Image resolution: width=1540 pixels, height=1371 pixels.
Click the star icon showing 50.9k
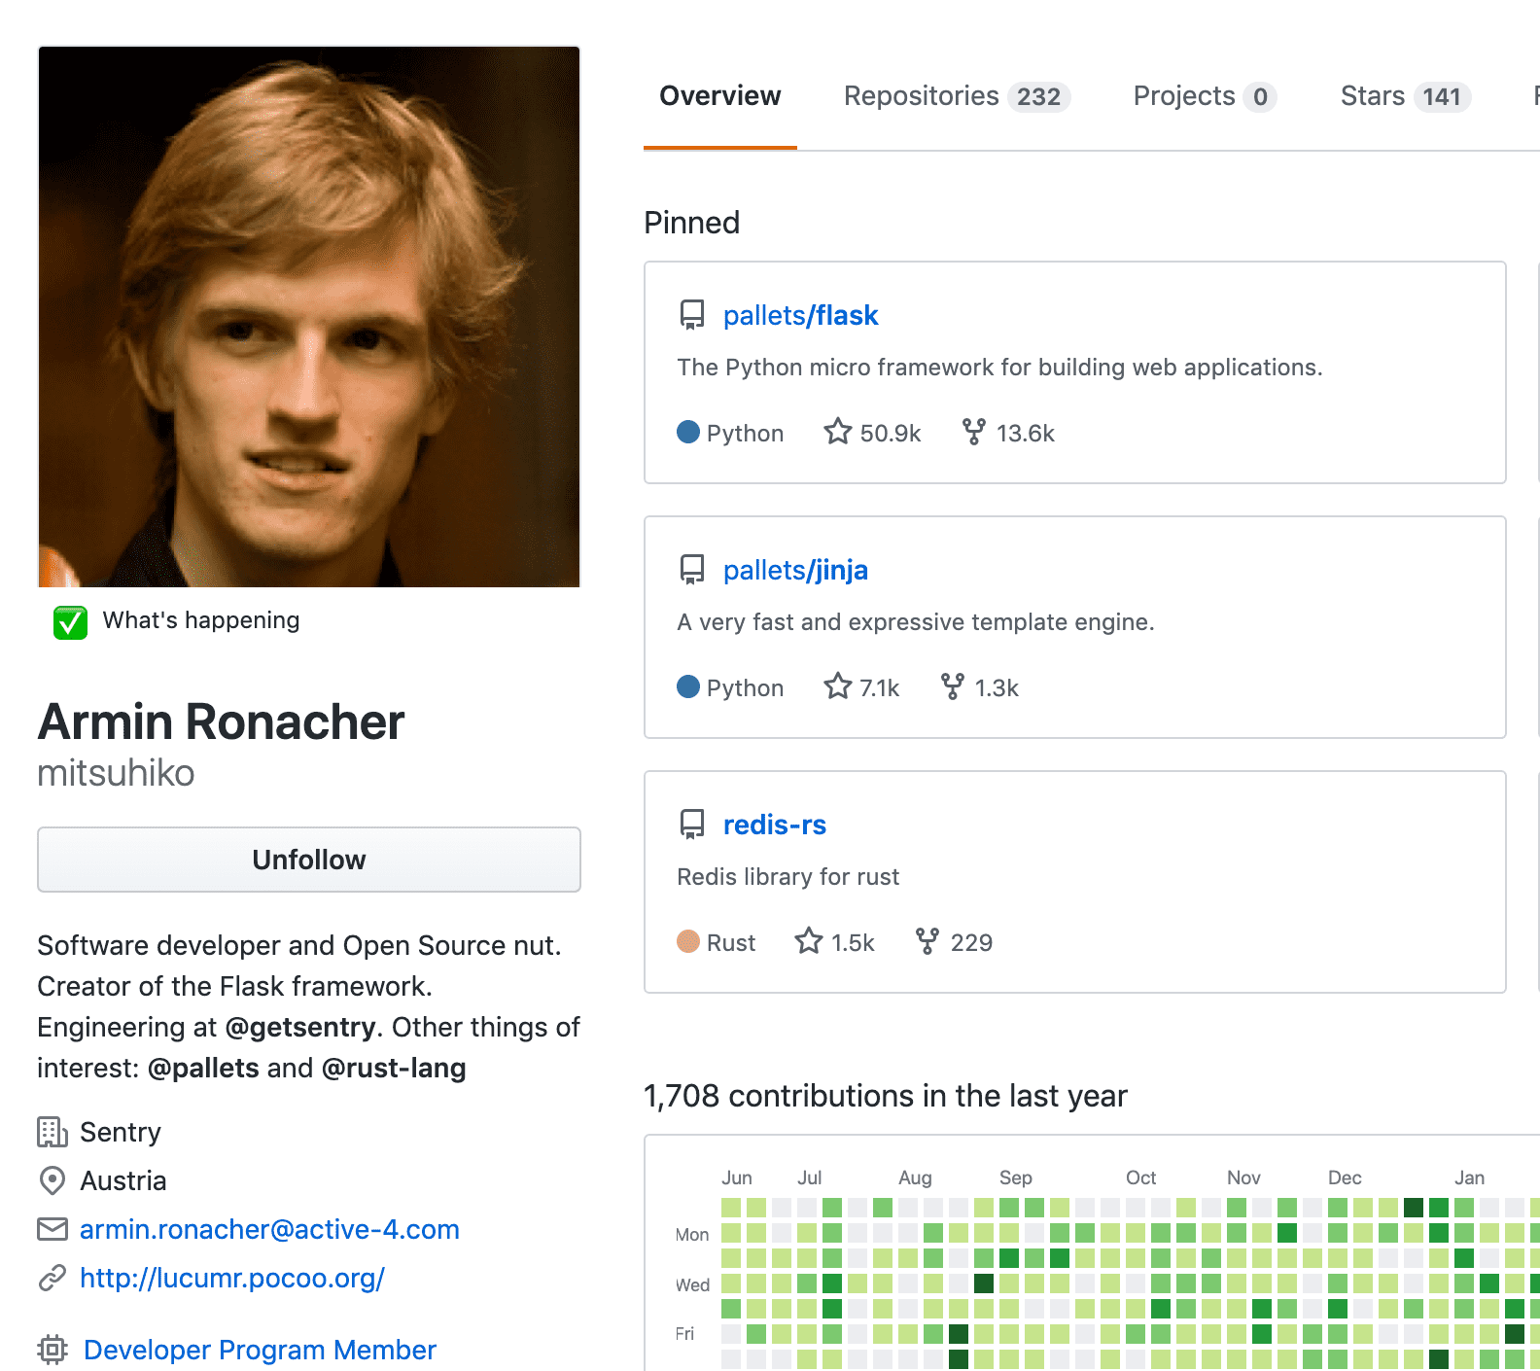click(837, 431)
